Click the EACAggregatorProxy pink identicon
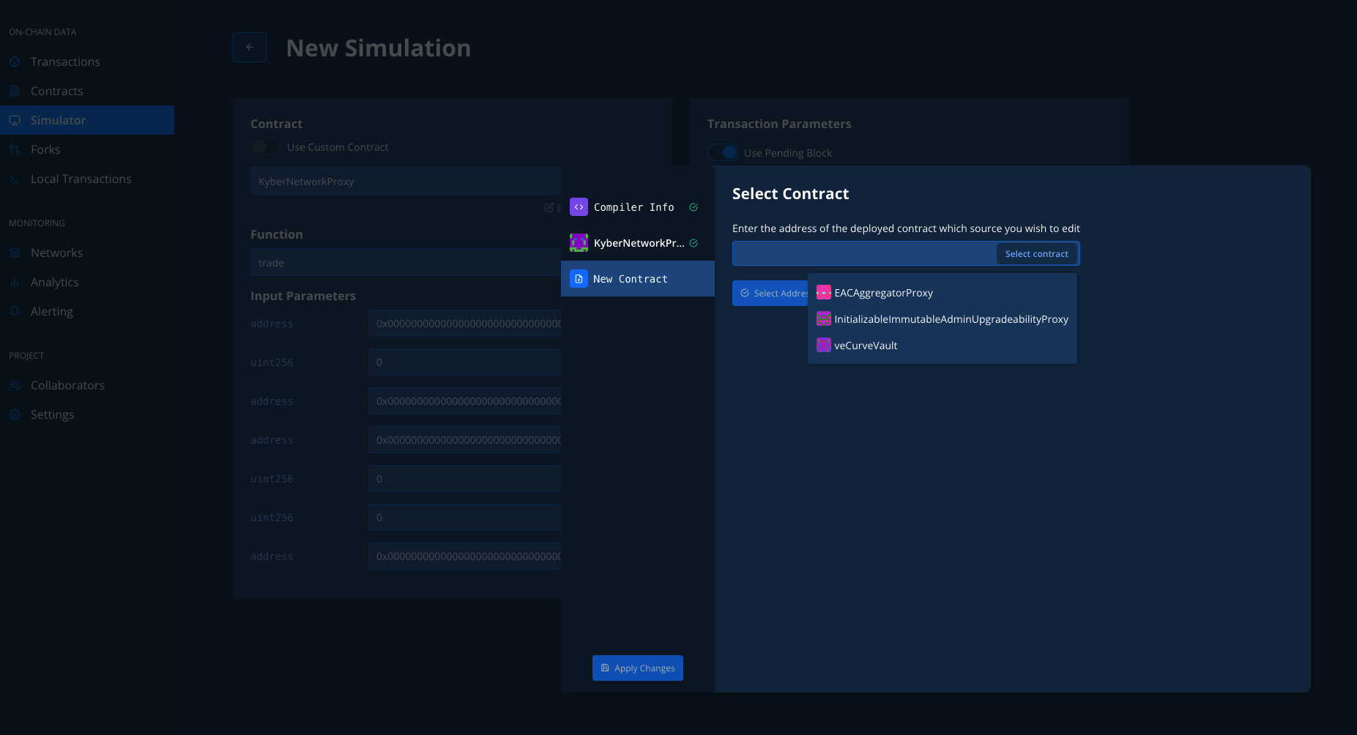Viewport: 1357px width, 735px height. click(x=824, y=292)
